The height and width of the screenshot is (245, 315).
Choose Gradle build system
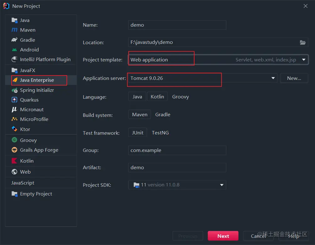163,115
